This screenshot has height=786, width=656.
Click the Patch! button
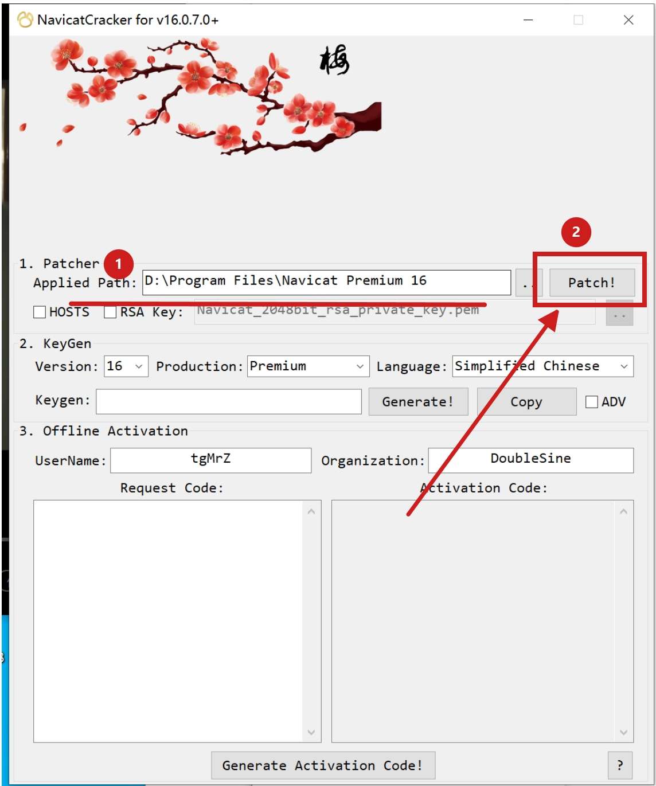coord(592,283)
